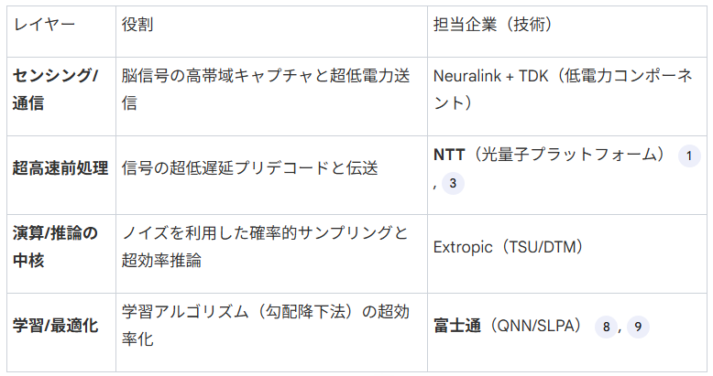Click the 光量子プラットフォーム text

coord(568,155)
